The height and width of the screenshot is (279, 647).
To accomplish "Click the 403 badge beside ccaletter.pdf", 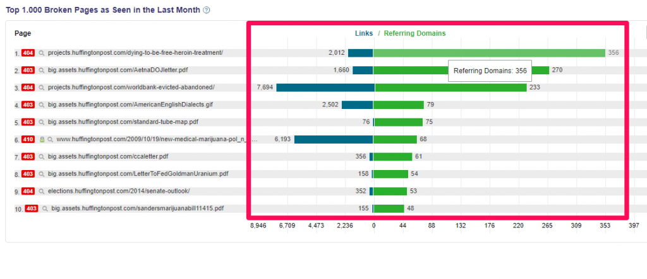I will click(28, 157).
